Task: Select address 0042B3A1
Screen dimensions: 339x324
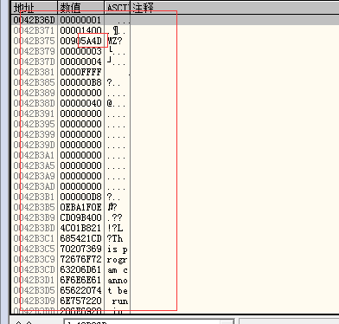Action: (34, 155)
